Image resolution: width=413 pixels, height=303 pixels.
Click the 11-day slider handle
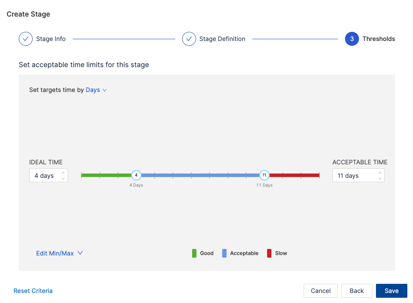(x=264, y=175)
